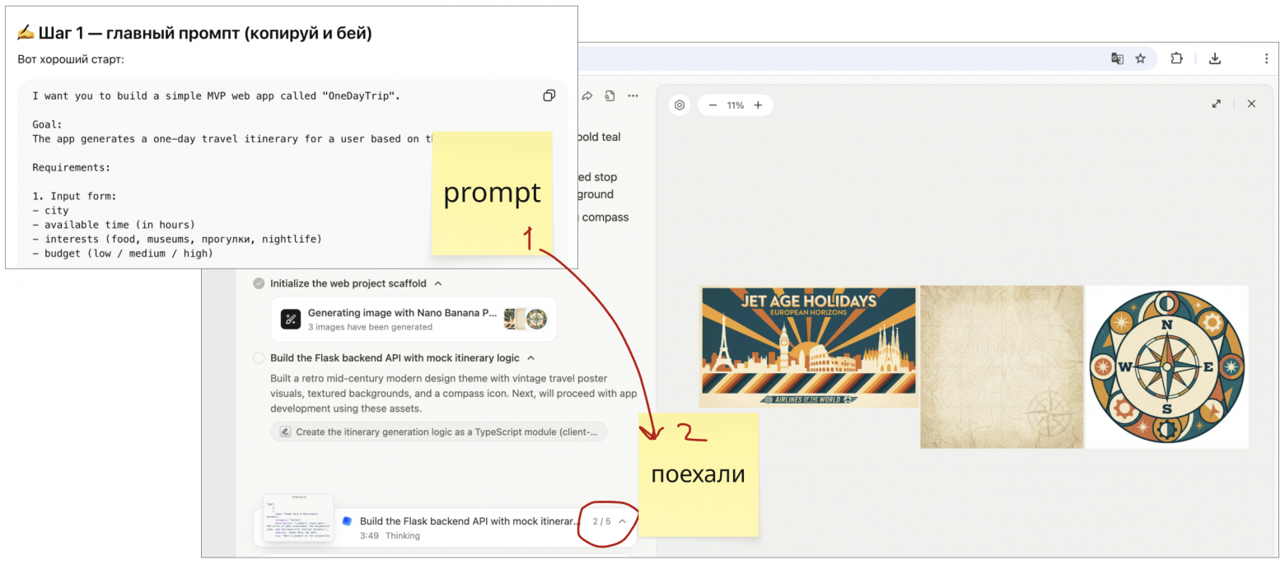
Task: Expand the preview panel to fullscreen
Action: point(1217,104)
